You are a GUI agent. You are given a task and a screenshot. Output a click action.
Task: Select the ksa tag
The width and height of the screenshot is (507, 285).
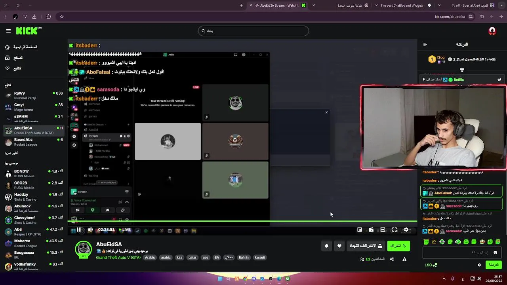pyautogui.click(x=179, y=257)
